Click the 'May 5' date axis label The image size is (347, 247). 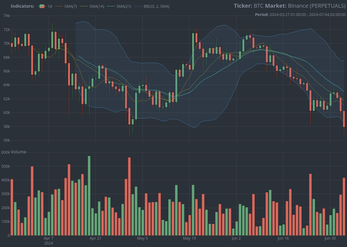pyautogui.click(x=142, y=238)
